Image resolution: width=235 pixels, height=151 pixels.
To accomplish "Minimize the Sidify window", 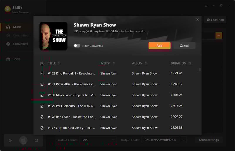I will [x=214, y=6].
